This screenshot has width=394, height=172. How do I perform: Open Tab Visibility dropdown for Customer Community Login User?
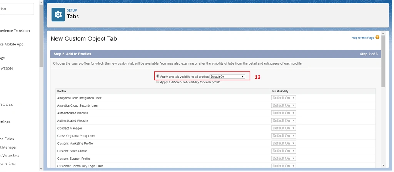(284, 166)
